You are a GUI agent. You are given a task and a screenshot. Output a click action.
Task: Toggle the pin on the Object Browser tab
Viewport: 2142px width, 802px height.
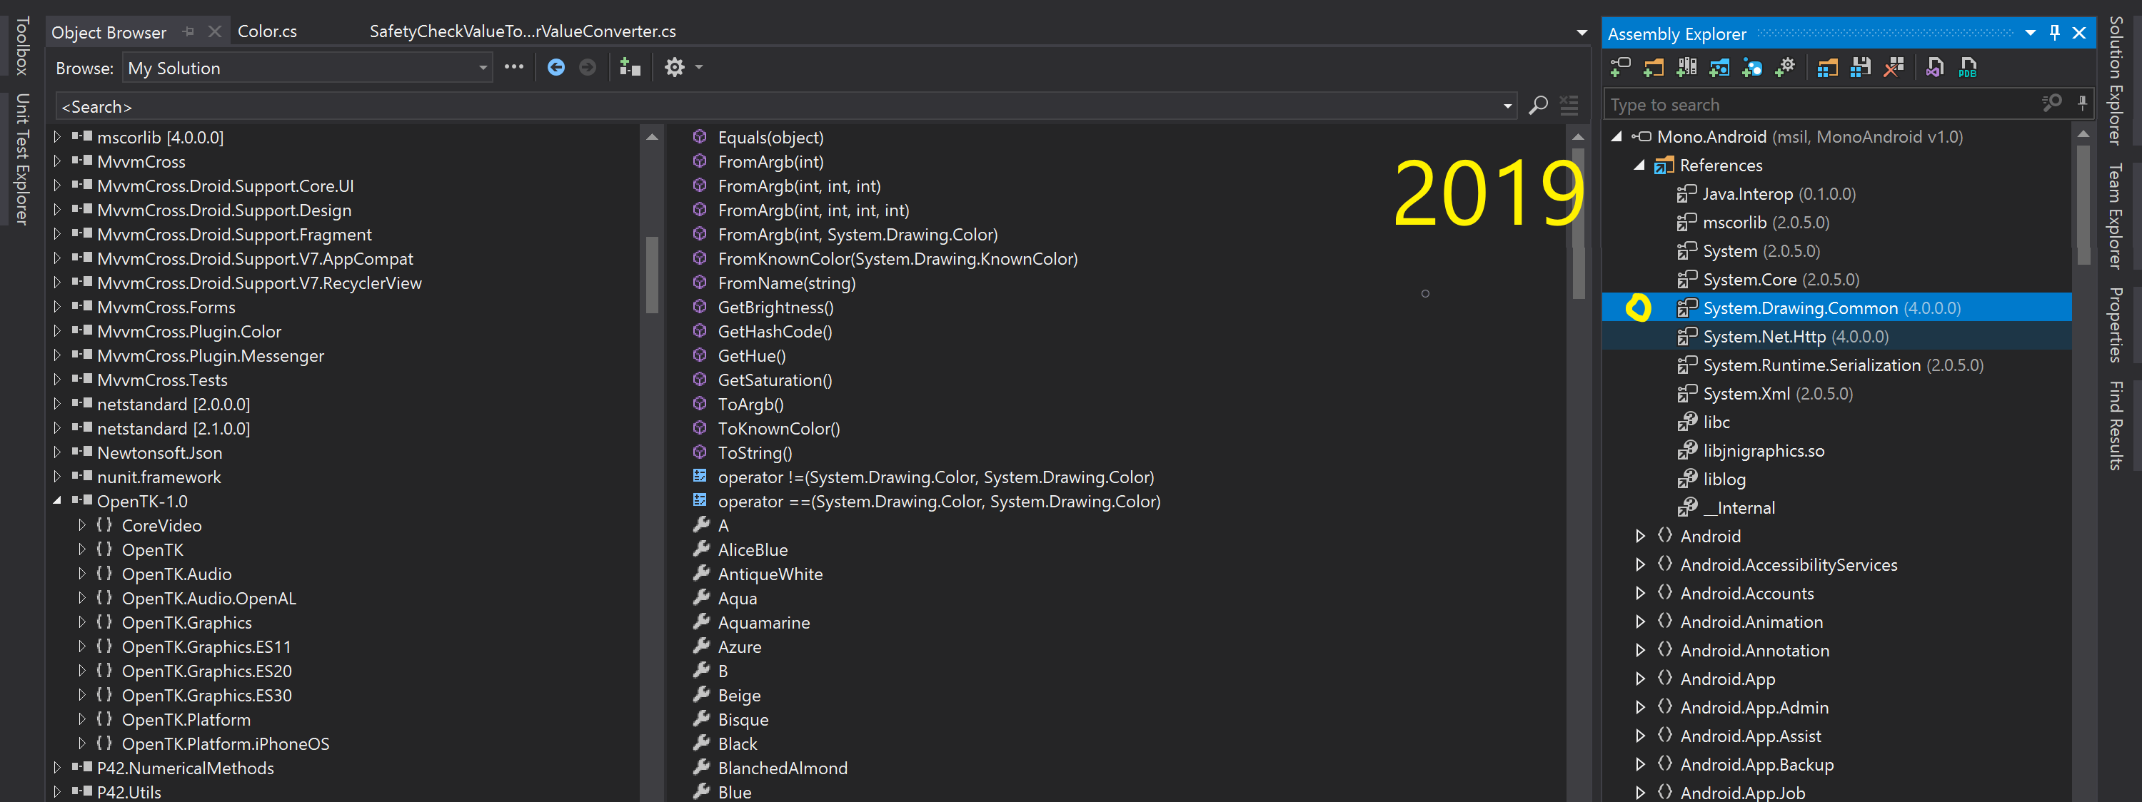pyautogui.click(x=188, y=31)
